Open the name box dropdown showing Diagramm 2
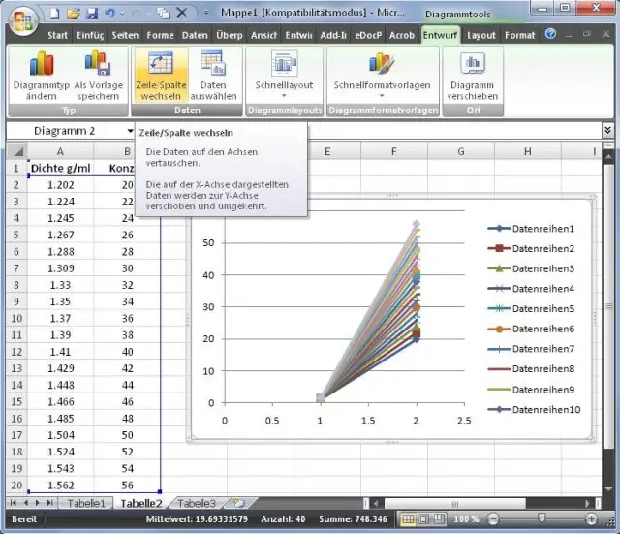The height and width of the screenshot is (534, 620). pyautogui.click(x=130, y=131)
